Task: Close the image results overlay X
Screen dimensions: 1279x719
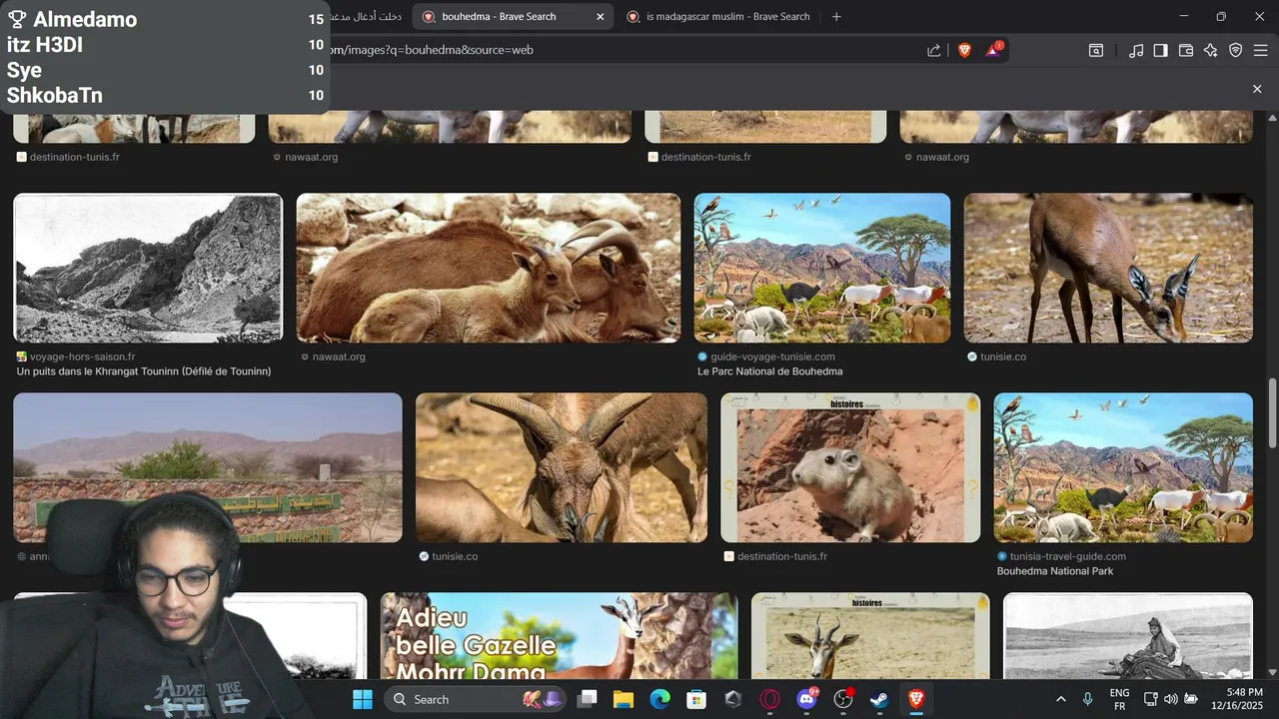Action: coord(1257,89)
